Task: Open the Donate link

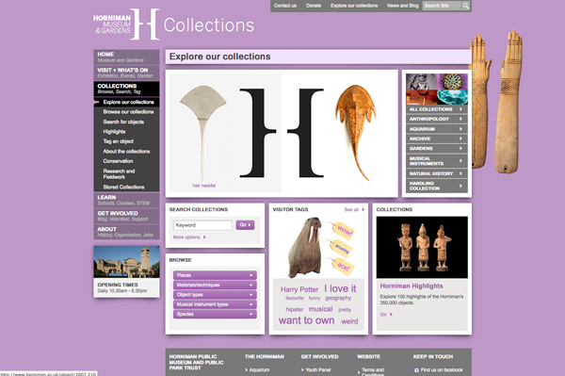Action: coord(314,6)
